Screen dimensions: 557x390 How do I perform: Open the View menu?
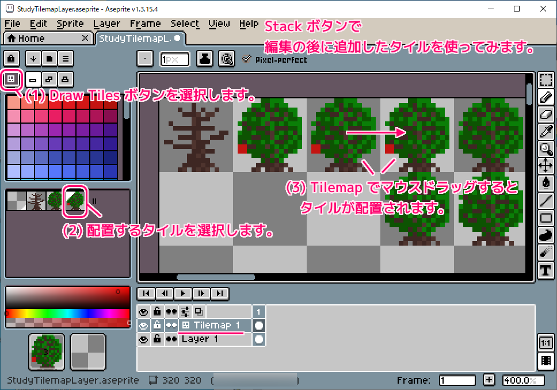[219, 24]
